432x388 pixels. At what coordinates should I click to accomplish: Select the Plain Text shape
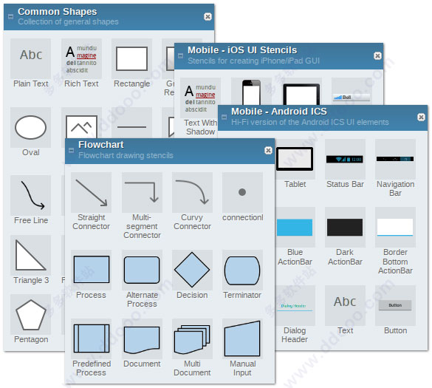(x=30, y=58)
